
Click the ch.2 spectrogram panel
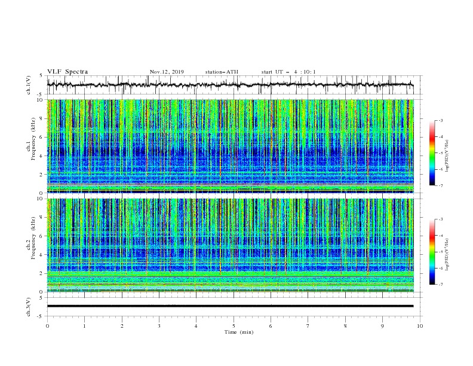[x=231, y=245]
